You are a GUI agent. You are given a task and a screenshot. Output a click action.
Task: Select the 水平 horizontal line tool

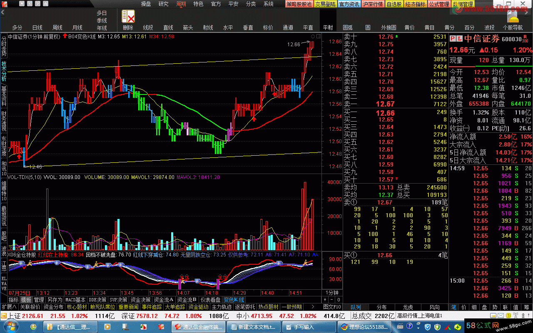[228, 27]
